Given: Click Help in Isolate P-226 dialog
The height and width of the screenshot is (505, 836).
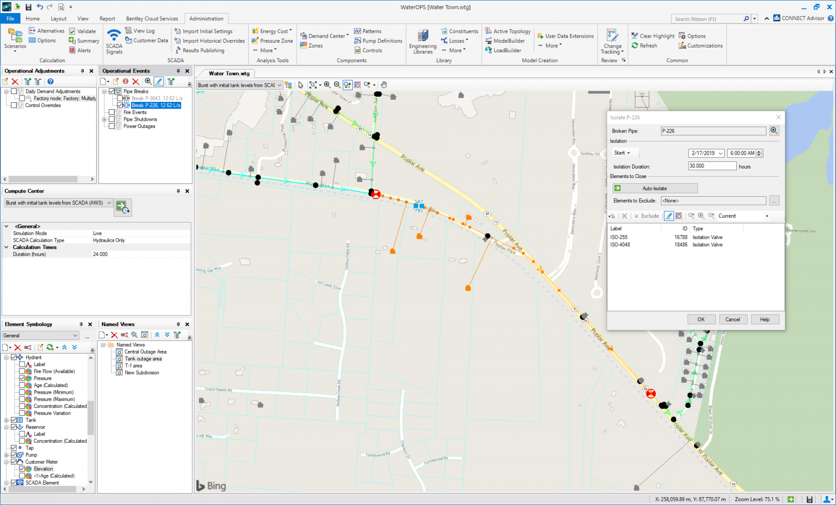Looking at the screenshot, I should 765,319.
